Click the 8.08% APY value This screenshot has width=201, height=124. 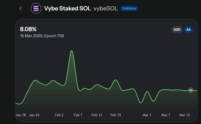pos(28,29)
